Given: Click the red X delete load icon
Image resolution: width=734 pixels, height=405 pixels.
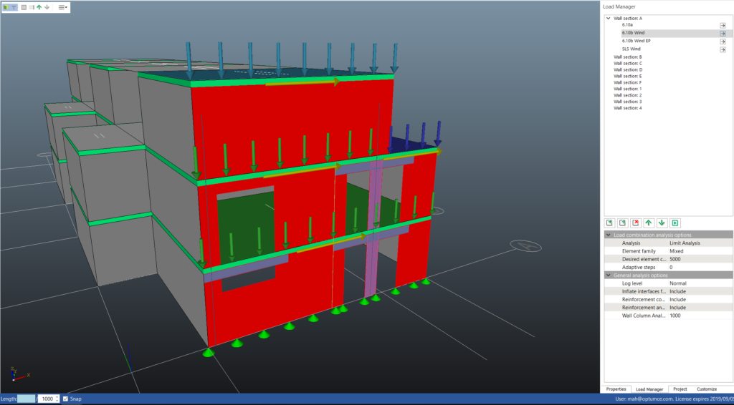Looking at the screenshot, I should coord(636,223).
